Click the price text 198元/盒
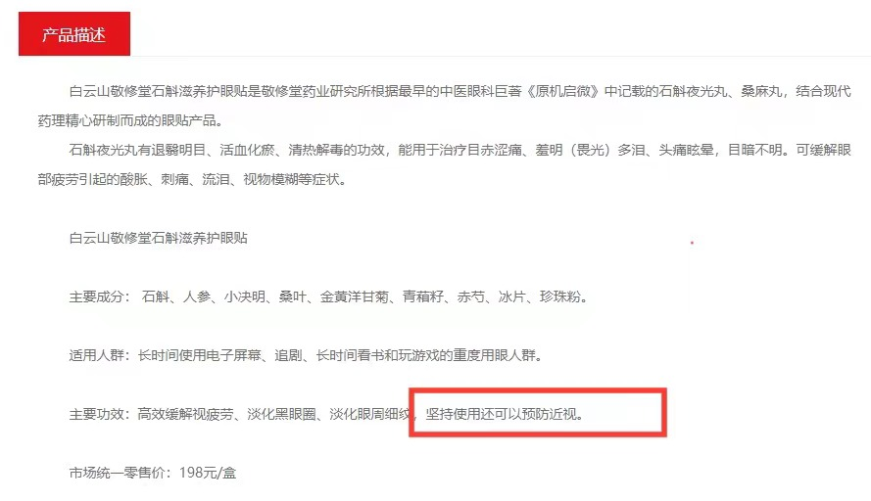The width and height of the screenshot is (871, 501). (209, 473)
